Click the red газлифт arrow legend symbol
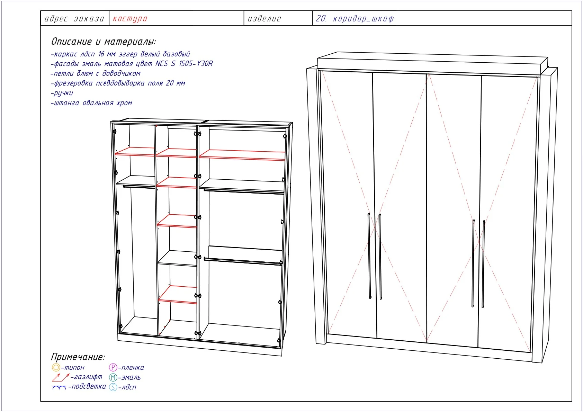Screen dimensions: 583x412 click(61, 377)
